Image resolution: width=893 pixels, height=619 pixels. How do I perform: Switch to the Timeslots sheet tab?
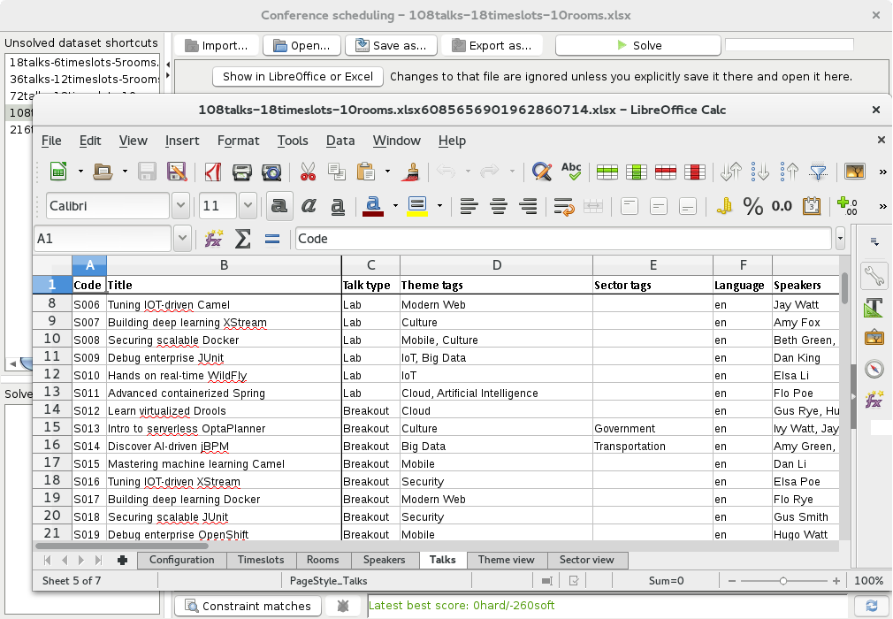pos(261,560)
